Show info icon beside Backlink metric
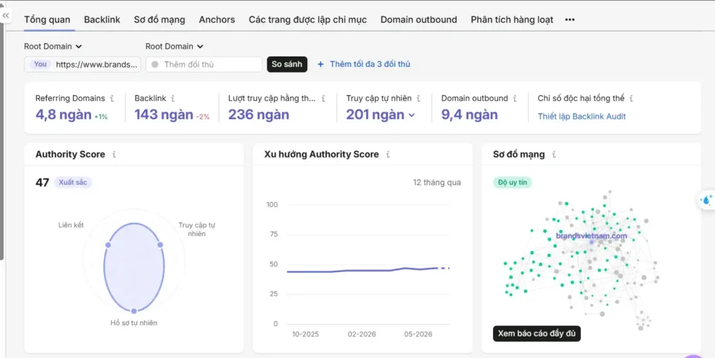This screenshot has height=358, width=715. click(x=172, y=98)
